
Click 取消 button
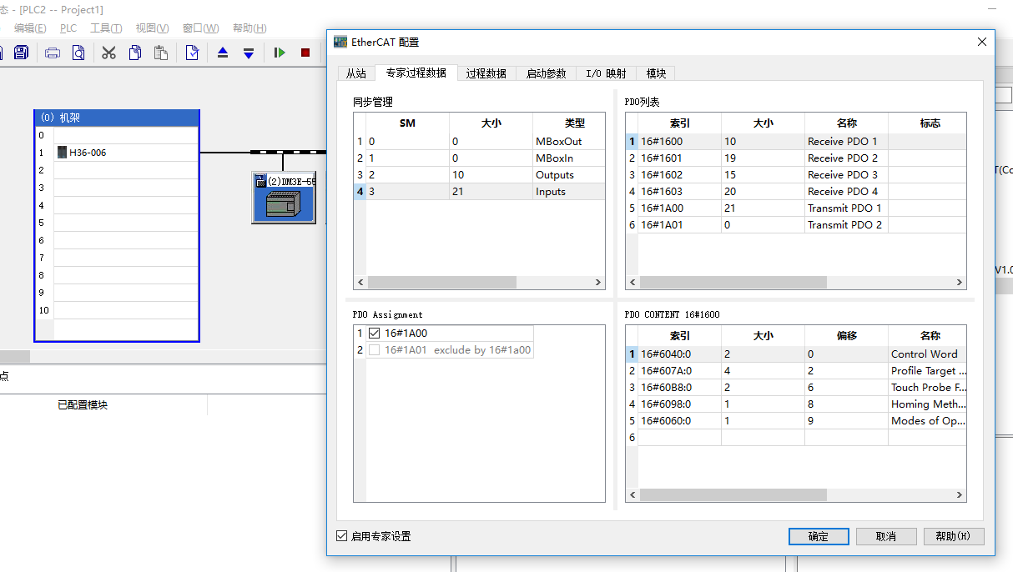886,536
